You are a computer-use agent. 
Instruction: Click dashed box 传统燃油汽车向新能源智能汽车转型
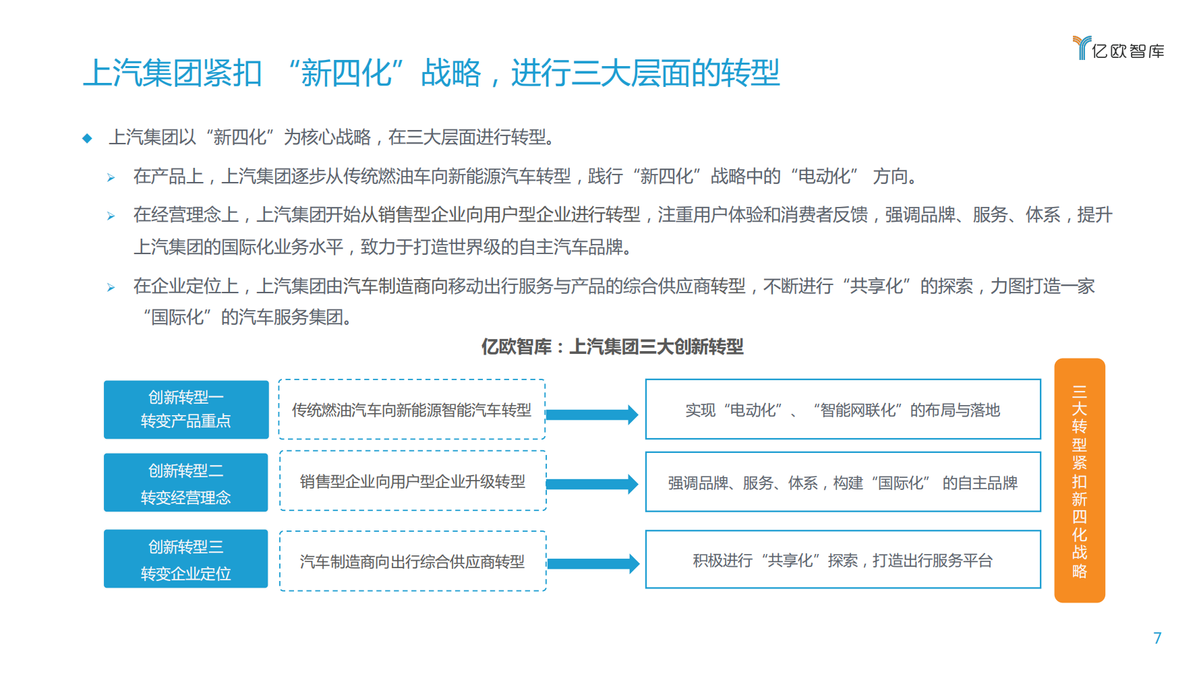pyautogui.click(x=412, y=410)
